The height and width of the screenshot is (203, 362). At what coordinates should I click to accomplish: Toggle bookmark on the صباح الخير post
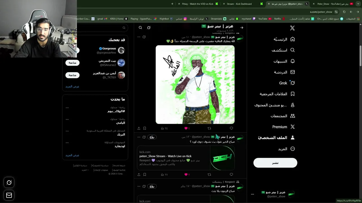coord(145,175)
